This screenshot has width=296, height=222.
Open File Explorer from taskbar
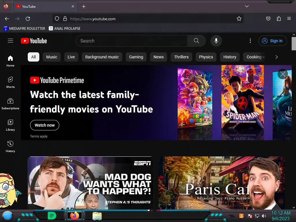click(97, 216)
